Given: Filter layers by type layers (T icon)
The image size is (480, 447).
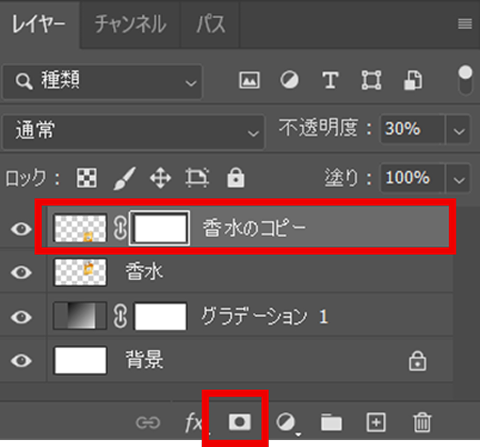Looking at the screenshot, I should pos(330,80).
